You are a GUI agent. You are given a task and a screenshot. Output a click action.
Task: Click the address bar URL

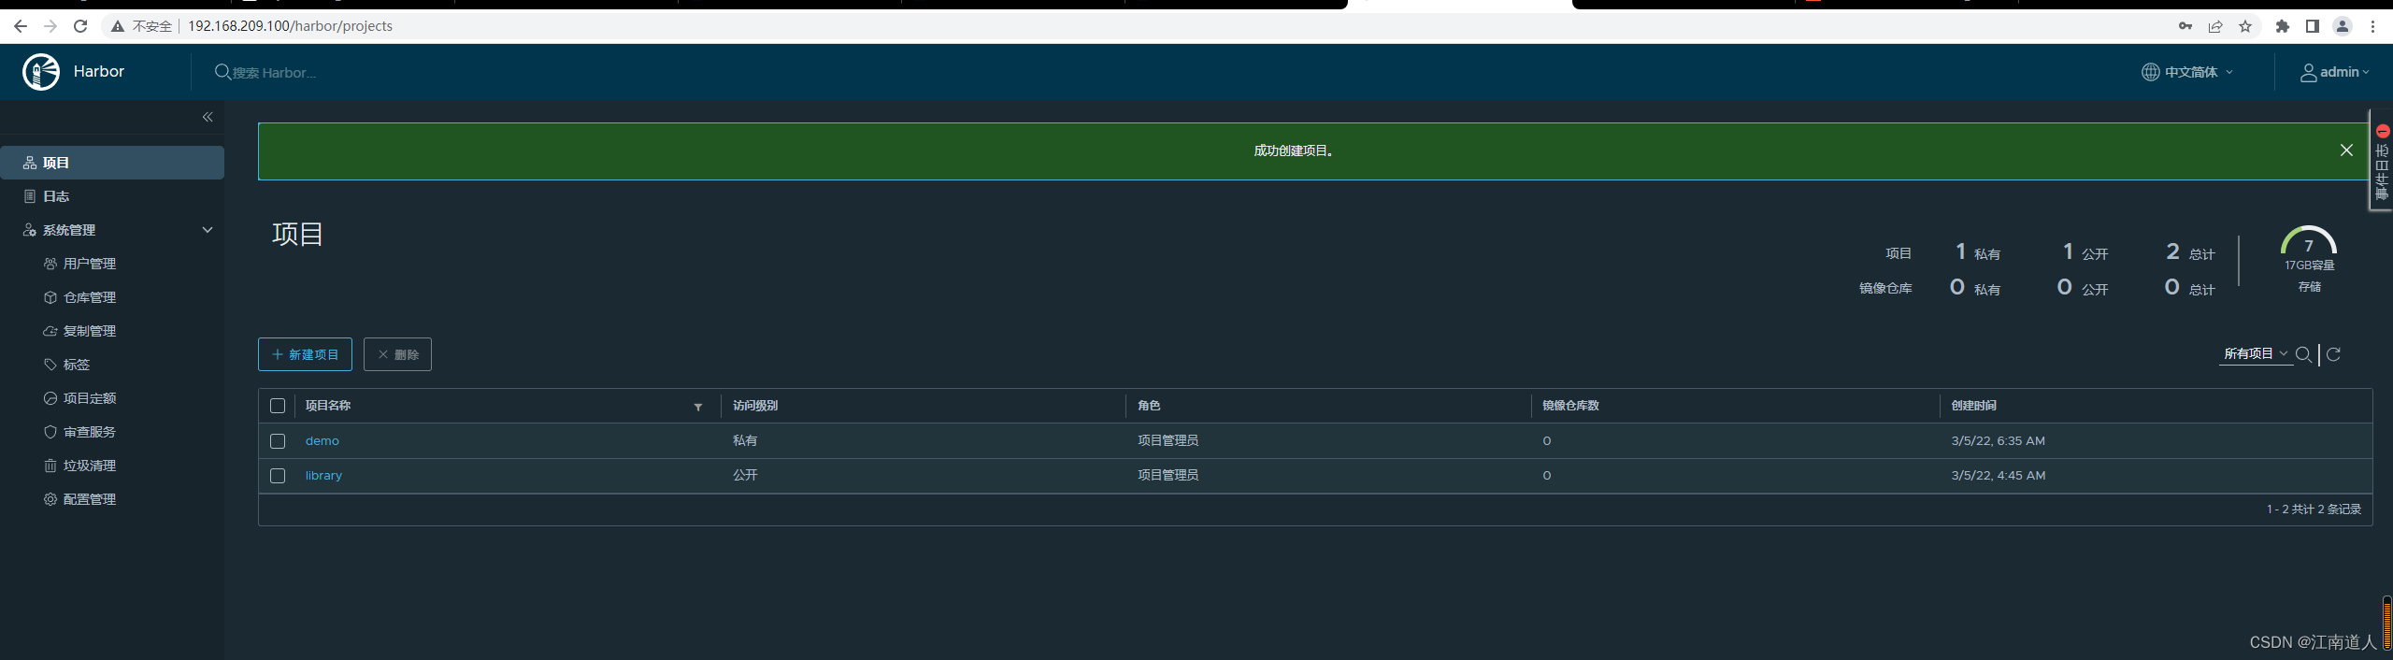[x=290, y=26]
